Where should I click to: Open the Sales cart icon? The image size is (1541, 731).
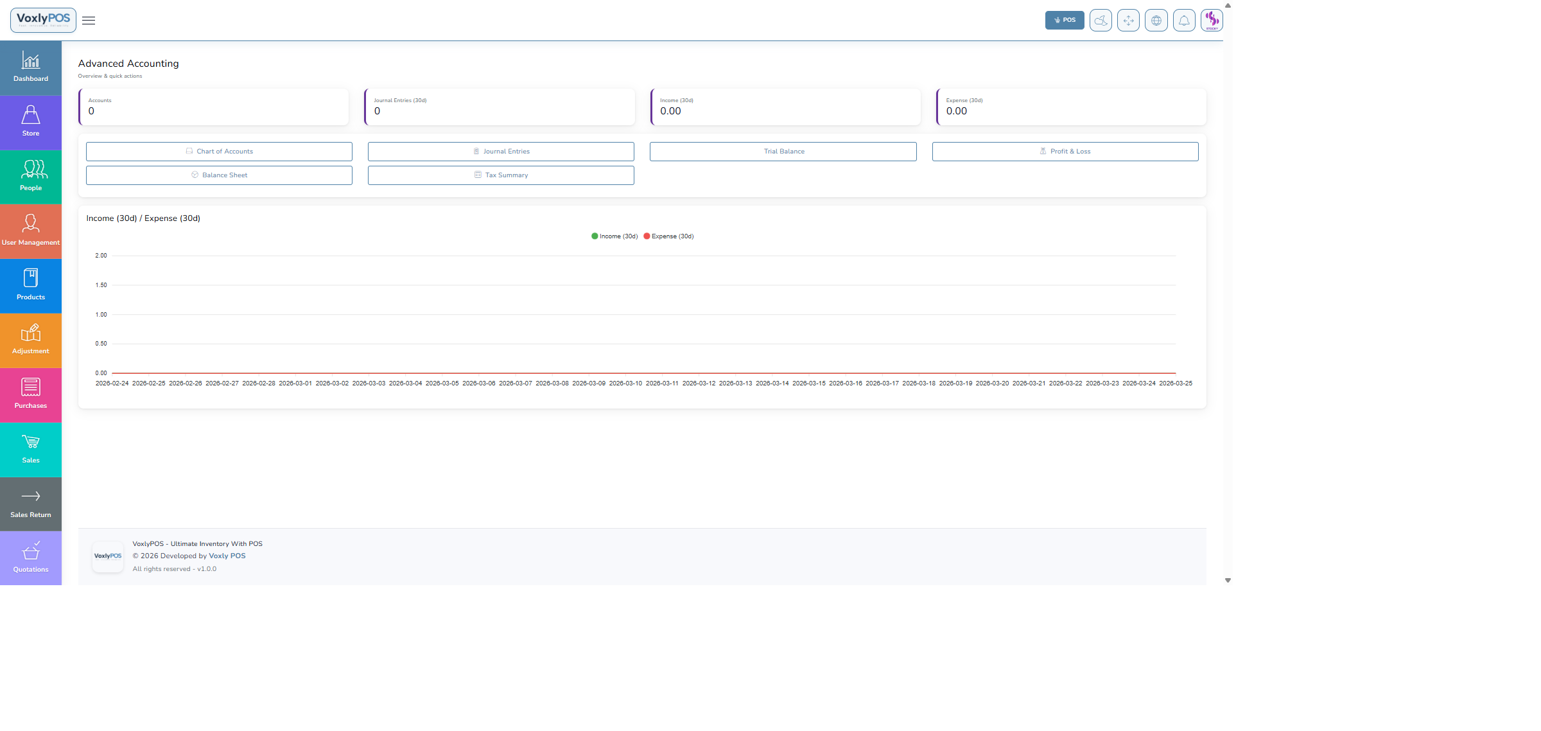pyautogui.click(x=30, y=443)
